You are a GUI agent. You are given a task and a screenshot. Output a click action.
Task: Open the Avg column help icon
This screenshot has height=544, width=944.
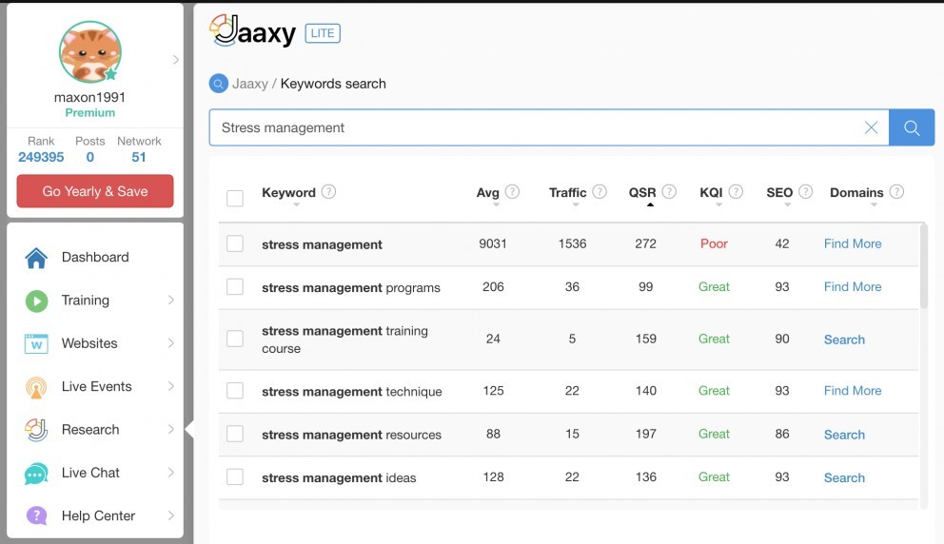pyautogui.click(x=512, y=192)
